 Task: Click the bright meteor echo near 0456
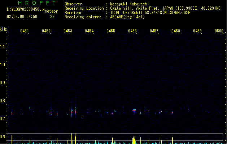(x=134, y=111)
